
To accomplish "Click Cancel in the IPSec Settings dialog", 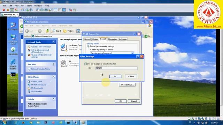I will [131, 76].
